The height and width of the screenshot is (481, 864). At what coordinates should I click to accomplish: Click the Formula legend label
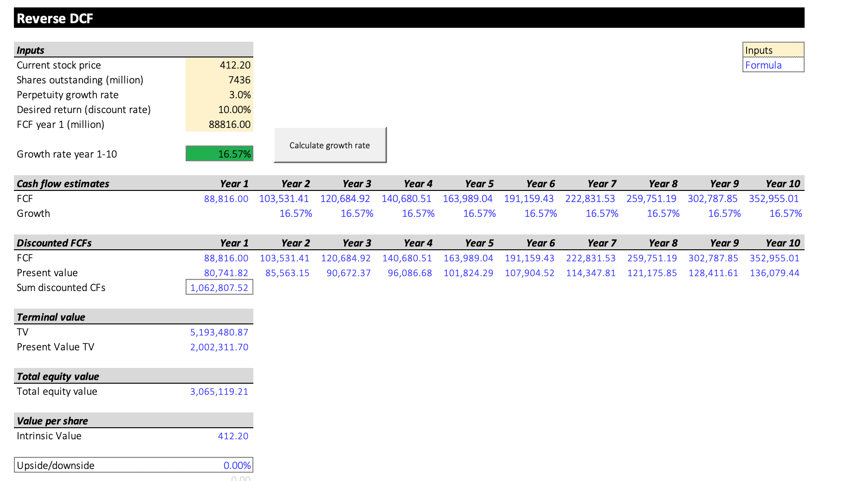[763, 65]
